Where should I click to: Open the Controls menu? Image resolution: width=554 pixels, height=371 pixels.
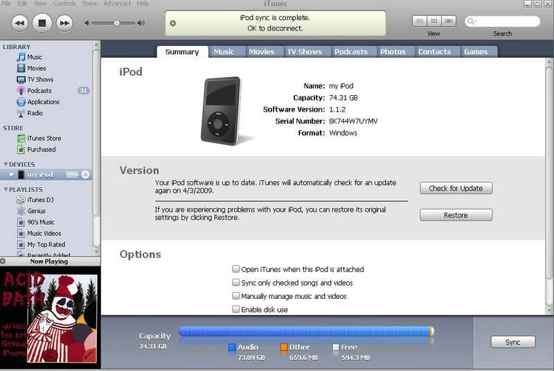pyautogui.click(x=64, y=3)
